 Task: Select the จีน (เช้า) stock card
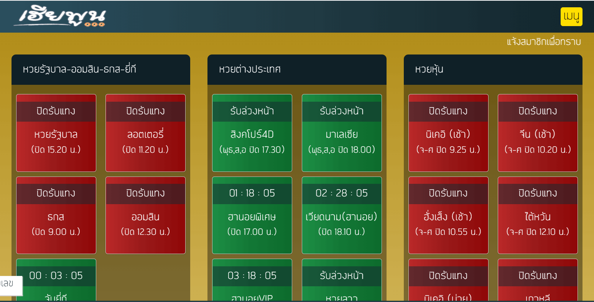pyautogui.click(x=538, y=133)
